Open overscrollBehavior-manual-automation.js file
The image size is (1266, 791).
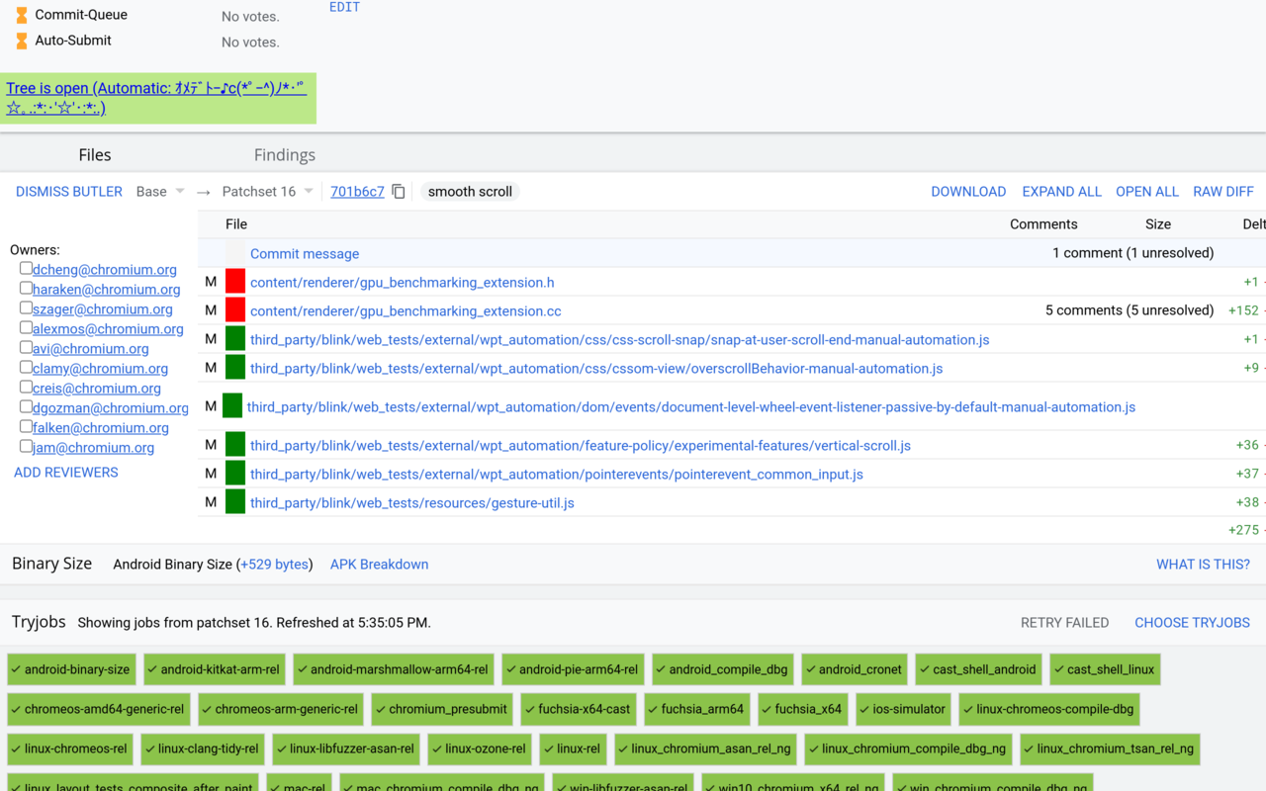coord(596,369)
